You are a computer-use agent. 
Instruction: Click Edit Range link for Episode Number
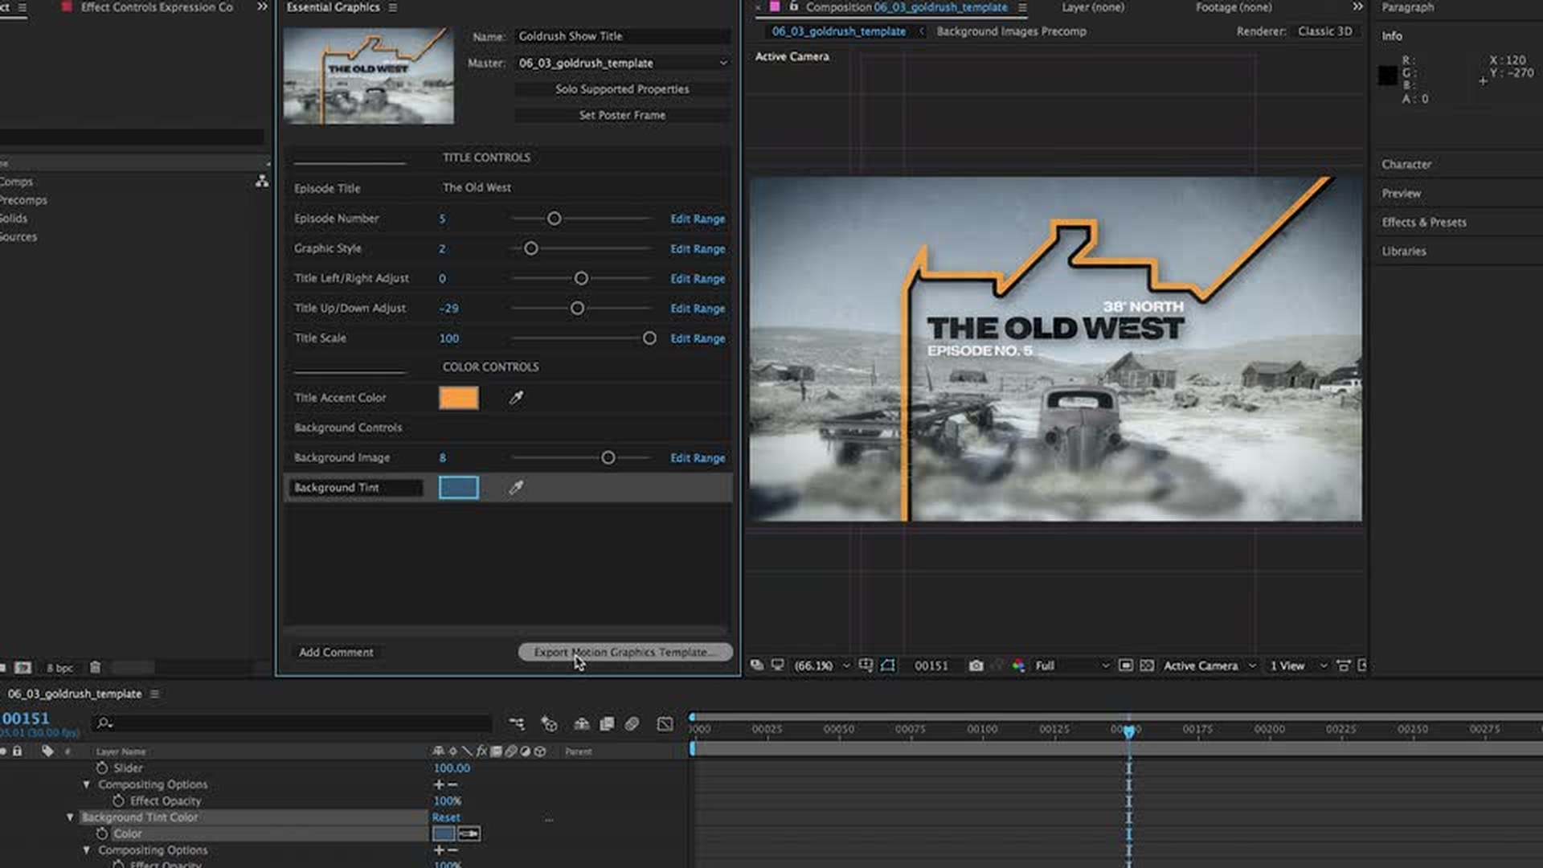tap(698, 219)
